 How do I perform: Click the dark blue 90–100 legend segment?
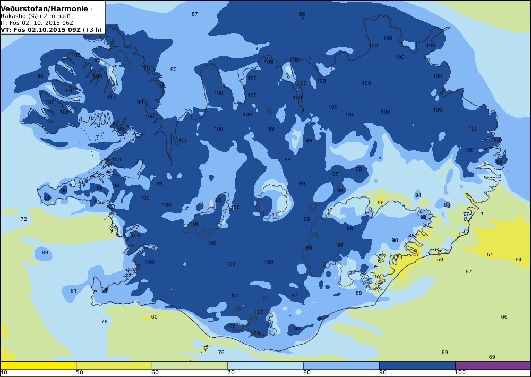tap(417, 365)
